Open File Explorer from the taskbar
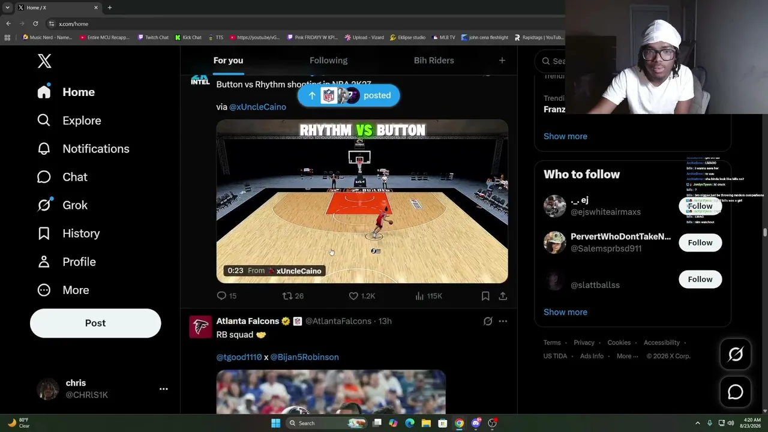Viewport: 768px width, 432px height. point(426,423)
